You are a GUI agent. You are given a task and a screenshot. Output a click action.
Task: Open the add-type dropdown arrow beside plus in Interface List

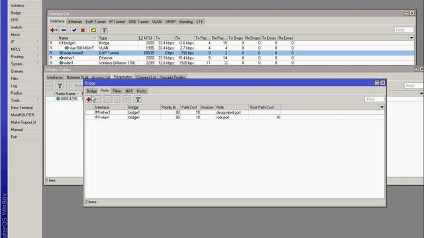coord(56,30)
